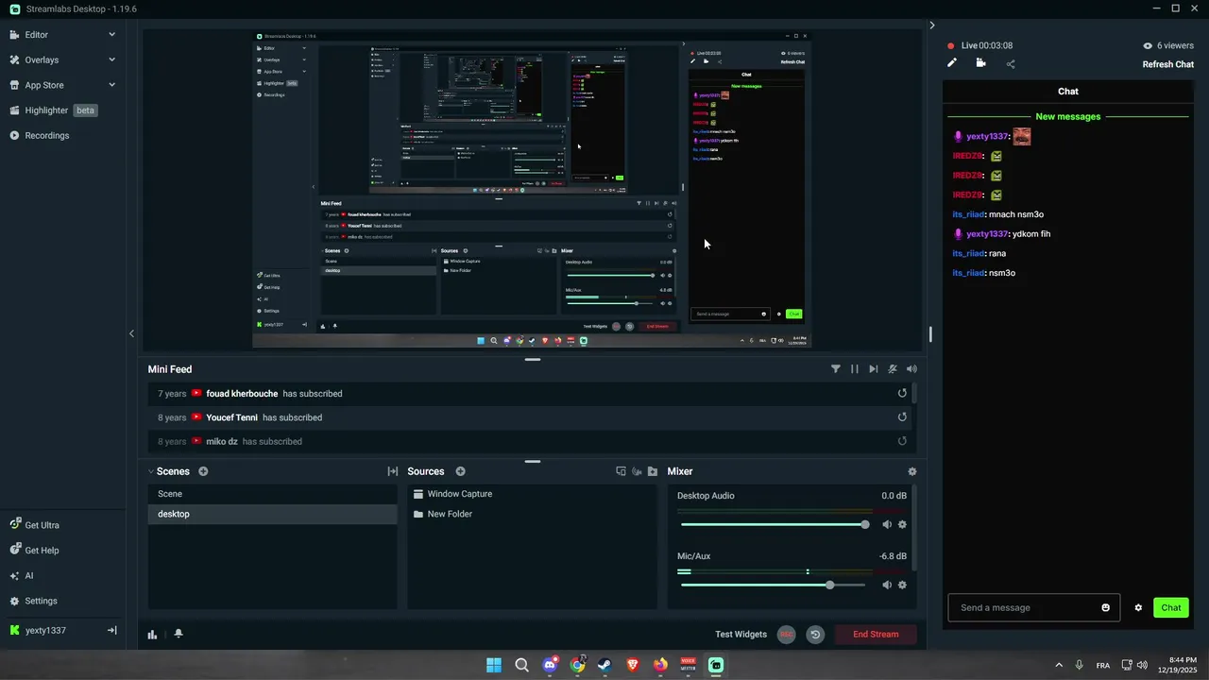Select the New Folder source

[532, 514]
